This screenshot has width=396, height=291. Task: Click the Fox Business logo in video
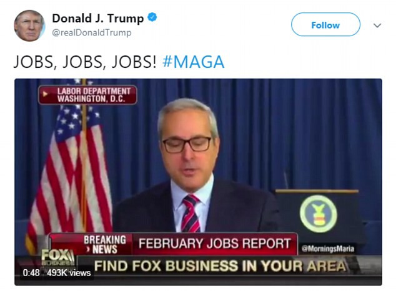58,257
